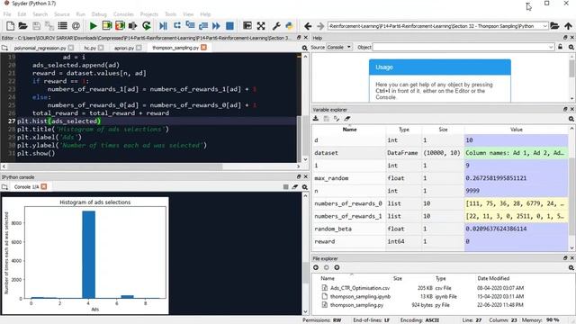This screenshot has width=576, height=324.
Task: Step over the current line in debugger
Action: point(177,25)
